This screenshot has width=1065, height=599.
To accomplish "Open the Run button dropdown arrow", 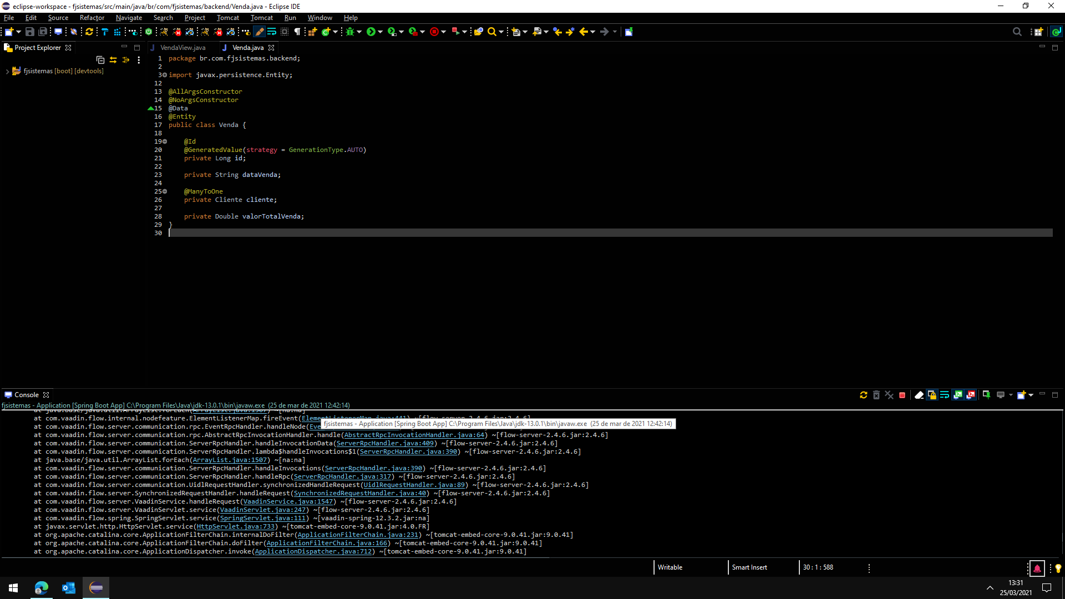I will [x=381, y=32].
